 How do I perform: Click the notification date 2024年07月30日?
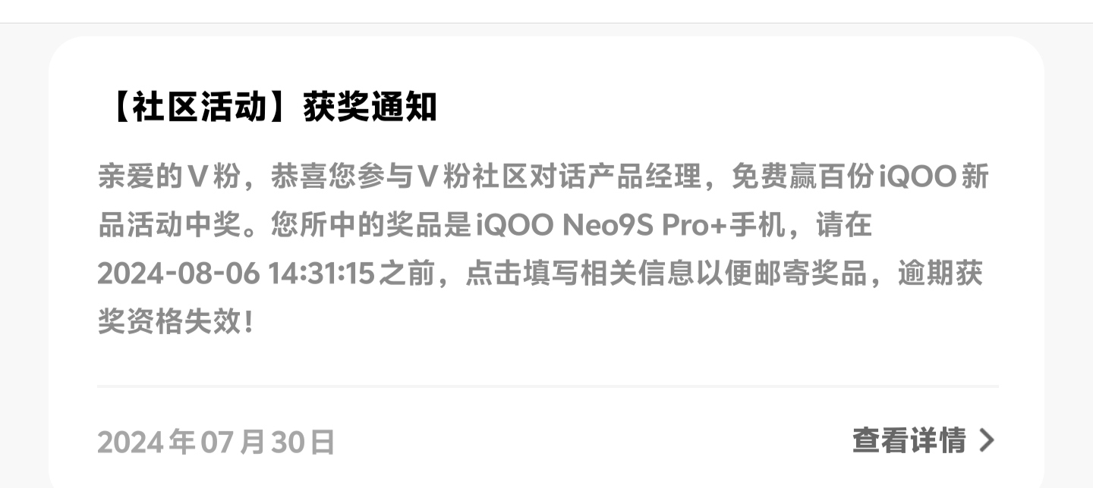(216, 442)
